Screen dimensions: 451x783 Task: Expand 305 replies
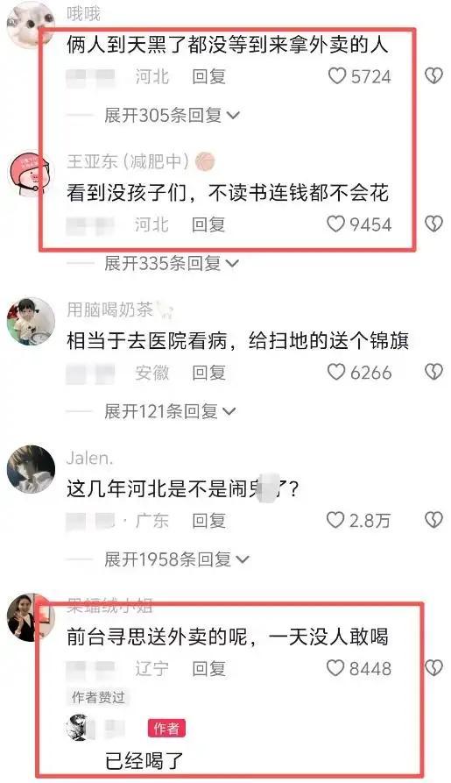coord(172,116)
